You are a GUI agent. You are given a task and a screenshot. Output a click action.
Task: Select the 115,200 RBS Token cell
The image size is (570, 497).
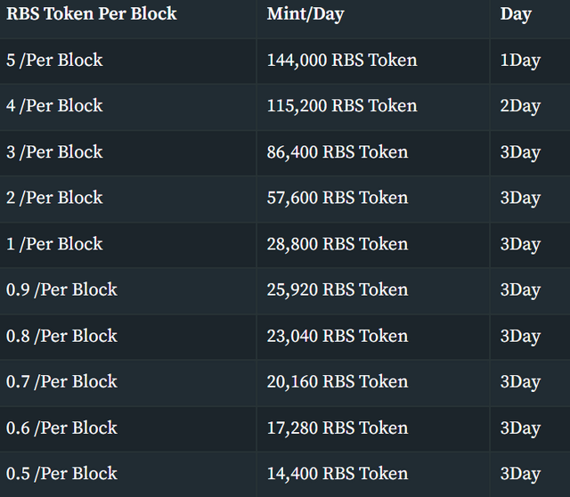[373, 107]
